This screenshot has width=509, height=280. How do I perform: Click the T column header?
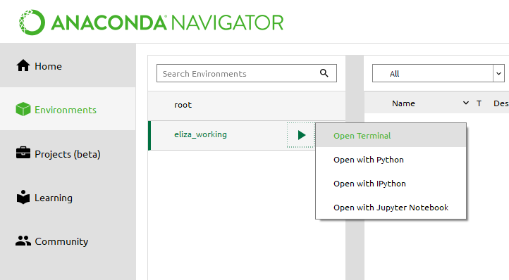479,103
